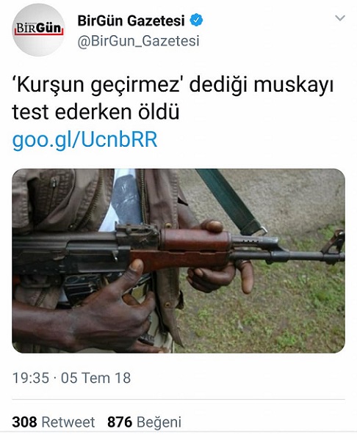Open the rifle photo attached to tweet
The image size is (357, 440).
tap(178, 260)
